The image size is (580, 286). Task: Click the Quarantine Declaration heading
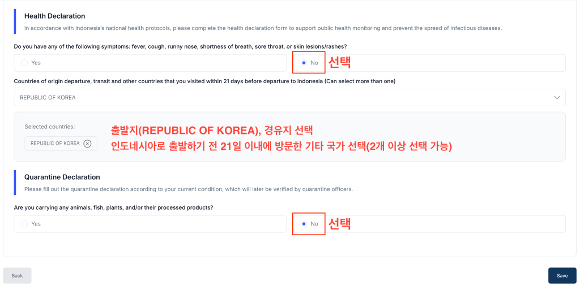coord(62,177)
